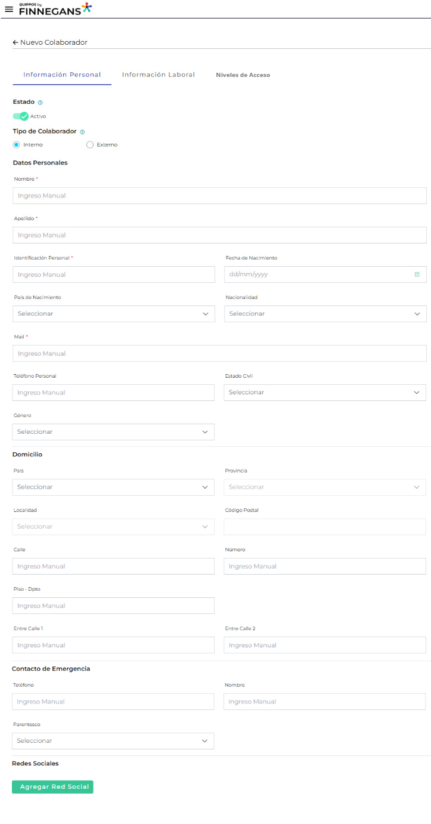Select the Externo radio button
Screen dimensions: 431x824
point(90,145)
